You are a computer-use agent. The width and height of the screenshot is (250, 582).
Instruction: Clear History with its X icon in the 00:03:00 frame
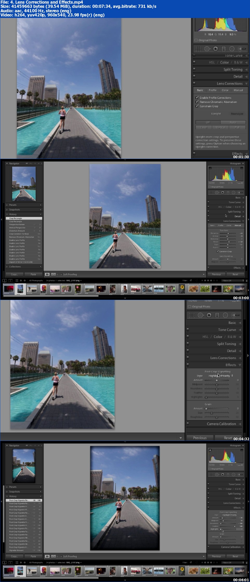41,214
